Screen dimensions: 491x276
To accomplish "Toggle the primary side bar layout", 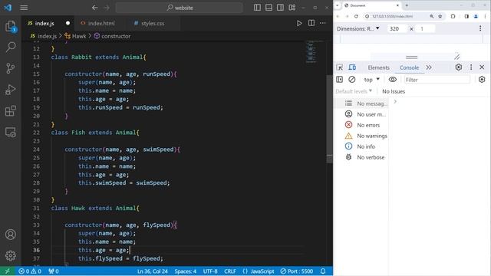I will (257, 8).
